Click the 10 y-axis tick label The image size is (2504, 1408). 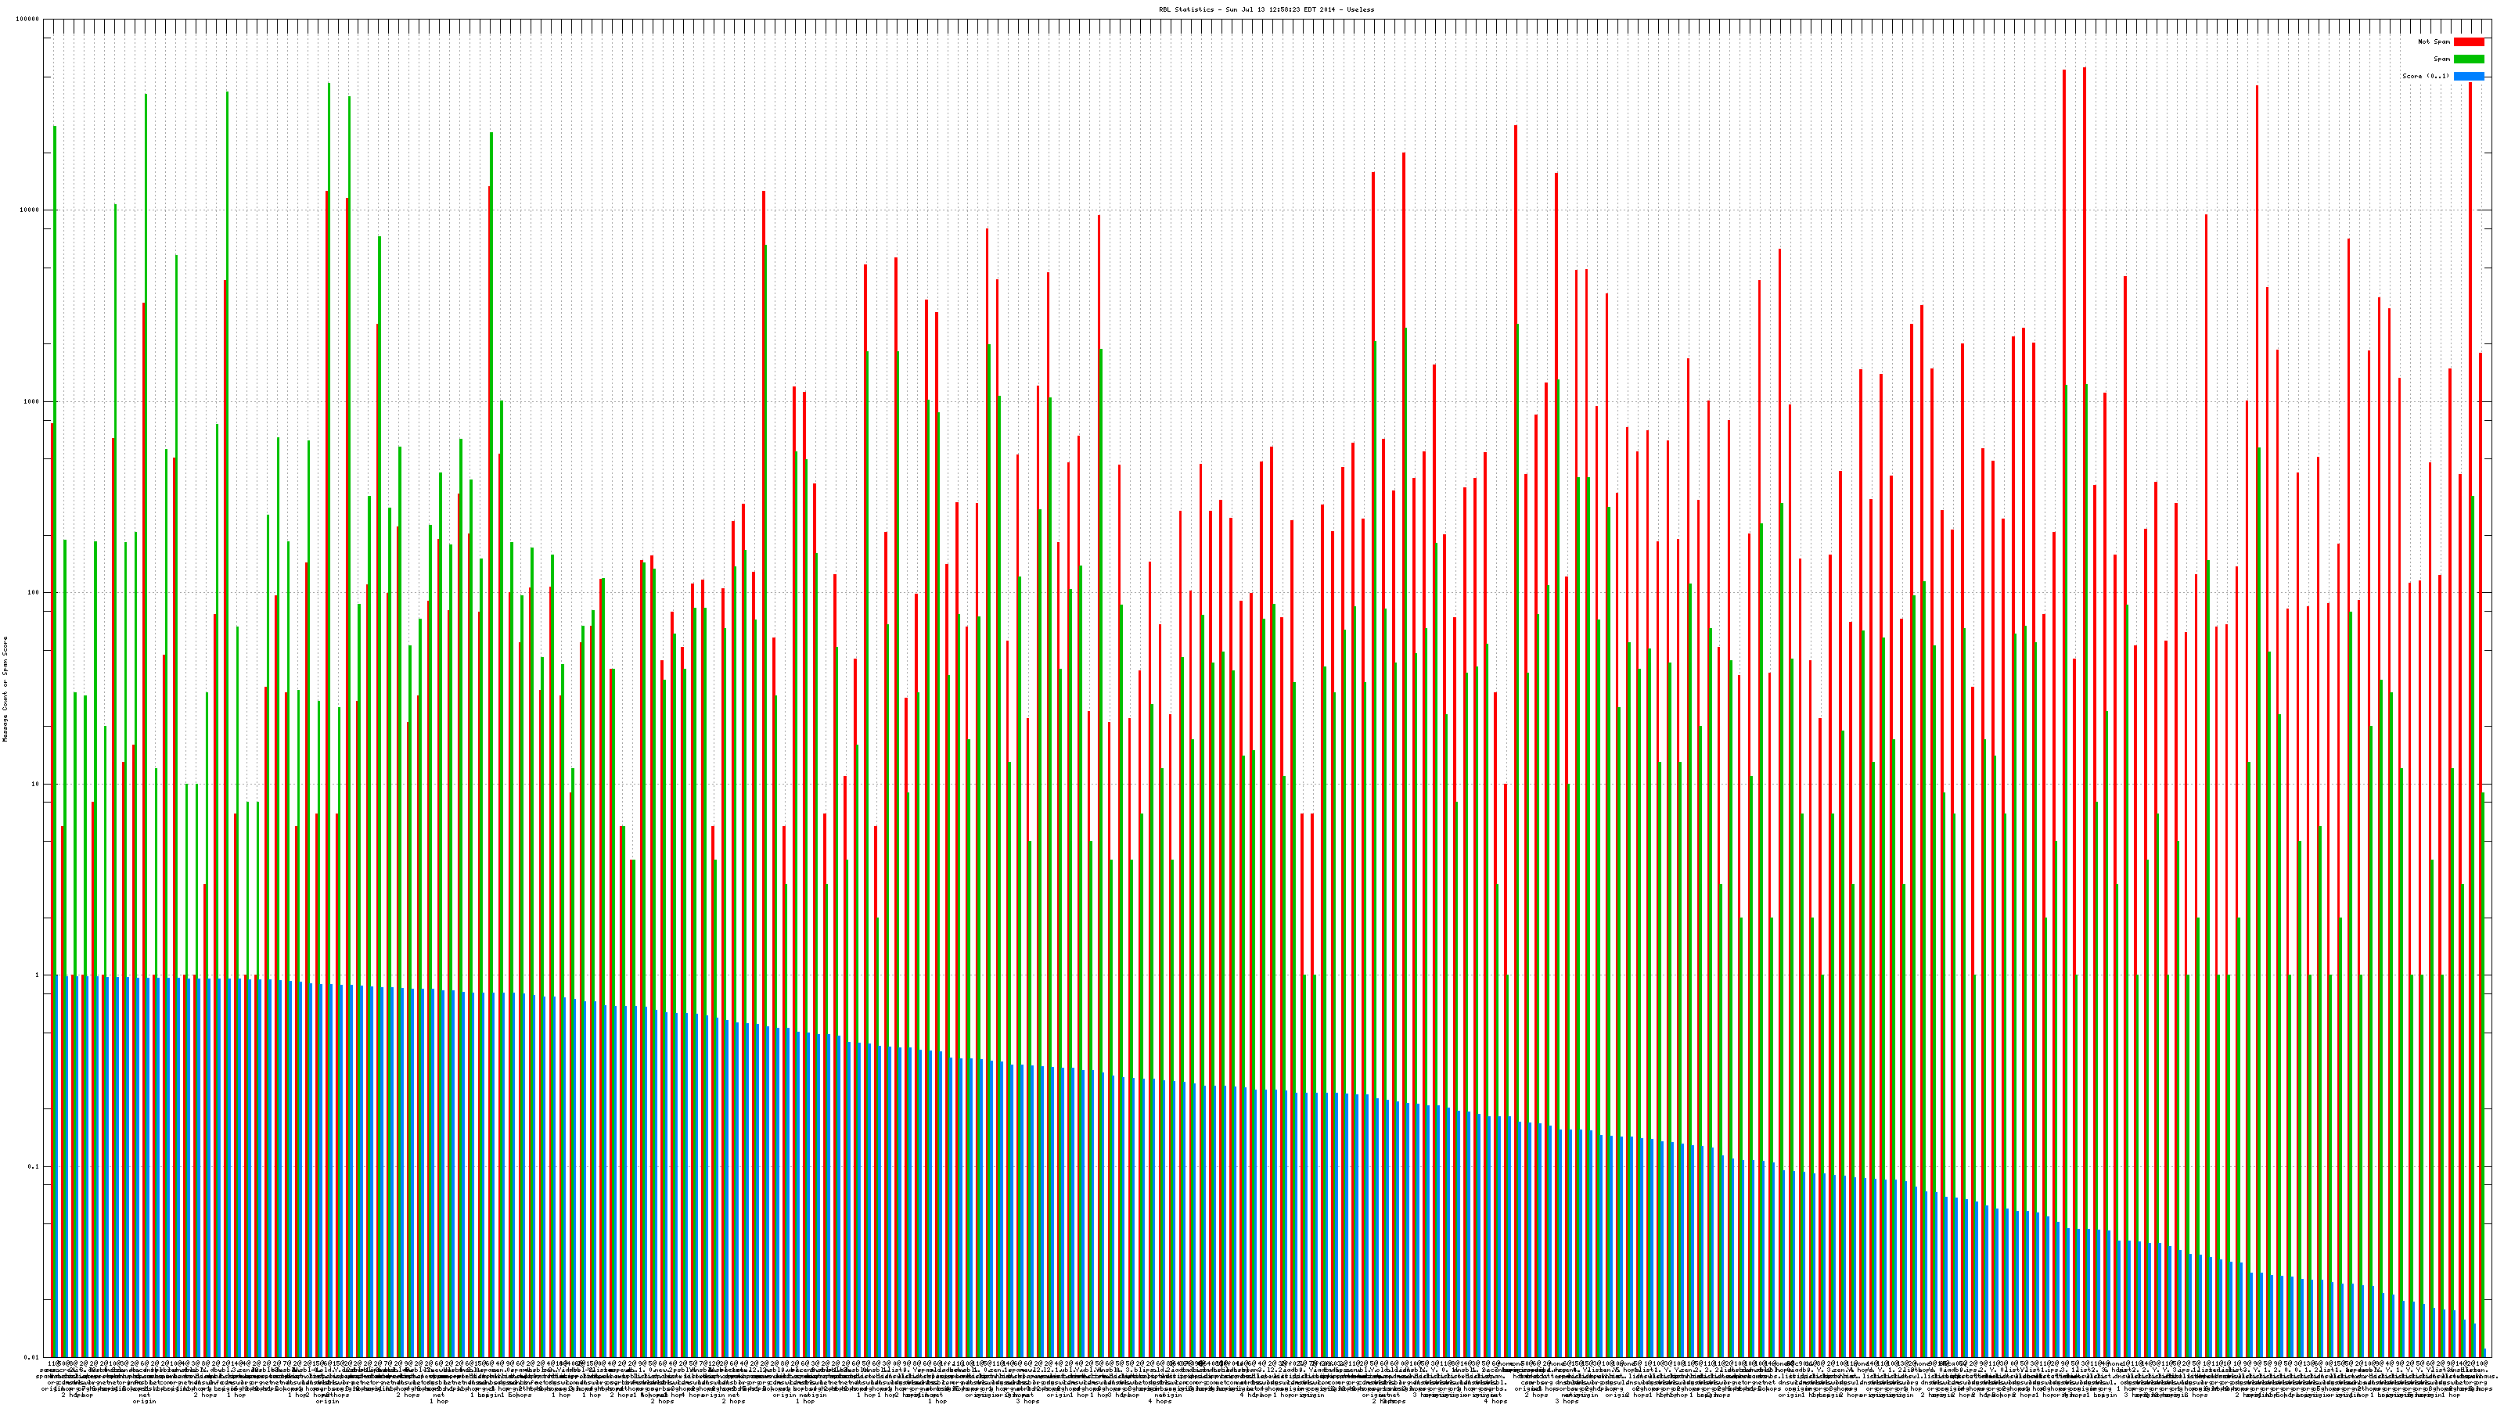(36, 784)
